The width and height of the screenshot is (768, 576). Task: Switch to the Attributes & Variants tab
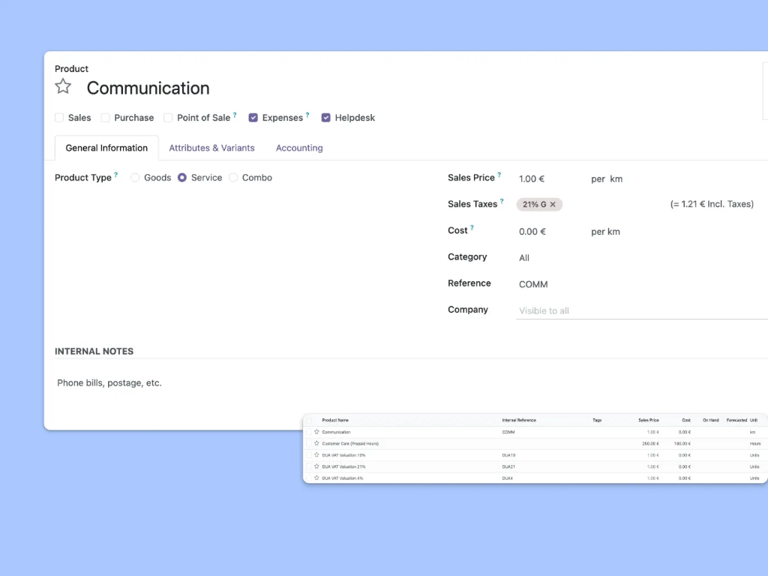click(211, 148)
